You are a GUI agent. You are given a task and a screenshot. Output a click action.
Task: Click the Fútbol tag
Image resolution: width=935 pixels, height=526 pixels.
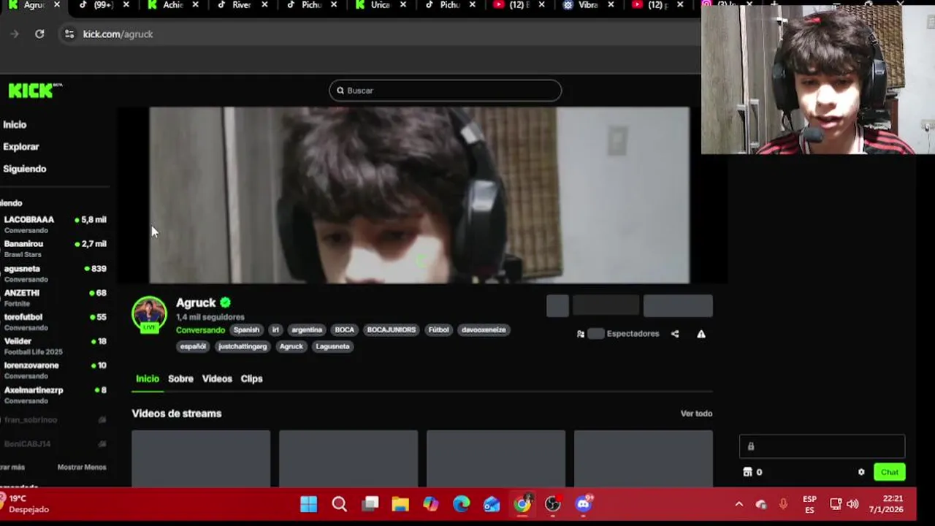click(x=438, y=329)
